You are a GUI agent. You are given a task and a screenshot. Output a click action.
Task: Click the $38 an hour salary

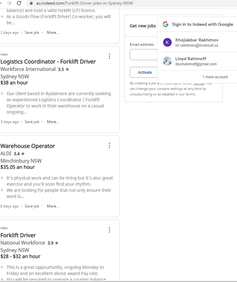pos(14,83)
